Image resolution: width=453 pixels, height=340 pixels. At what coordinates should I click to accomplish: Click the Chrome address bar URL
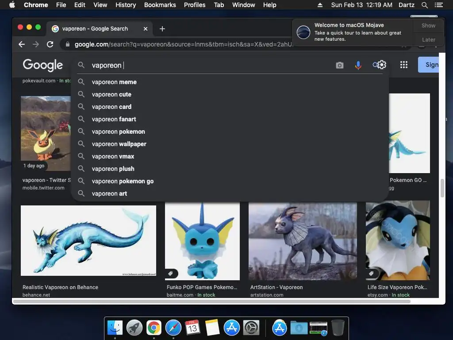[x=183, y=44]
